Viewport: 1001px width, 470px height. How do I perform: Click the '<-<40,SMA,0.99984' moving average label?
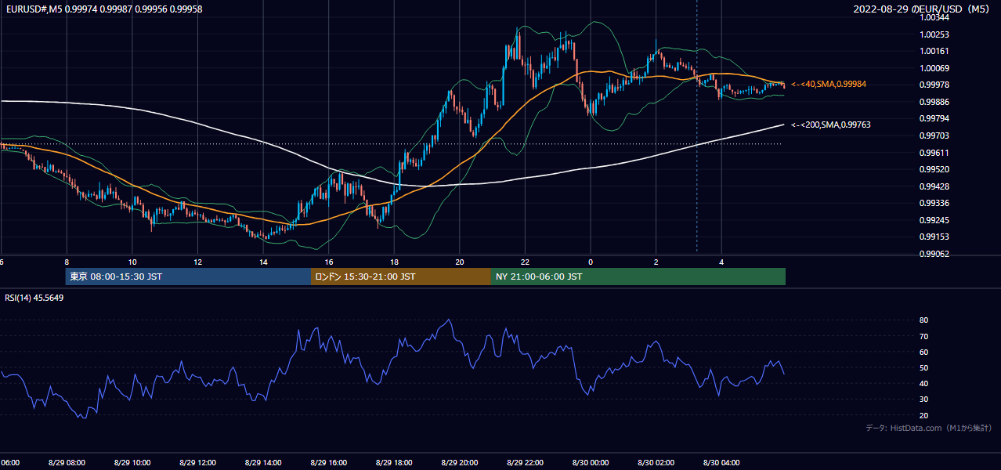(829, 84)
